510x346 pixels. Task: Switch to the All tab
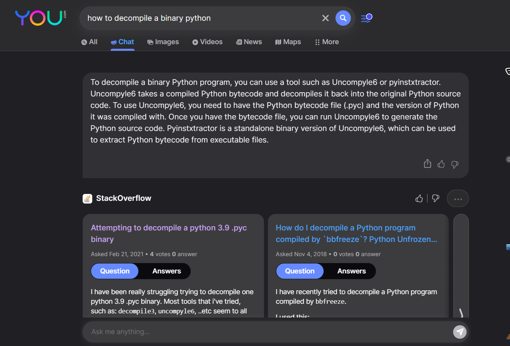pyautogui.click(x=89, y=42)
